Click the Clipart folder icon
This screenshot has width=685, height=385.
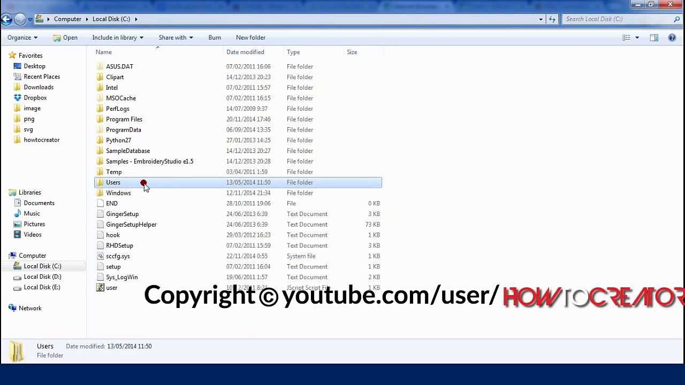pos(100,77)
